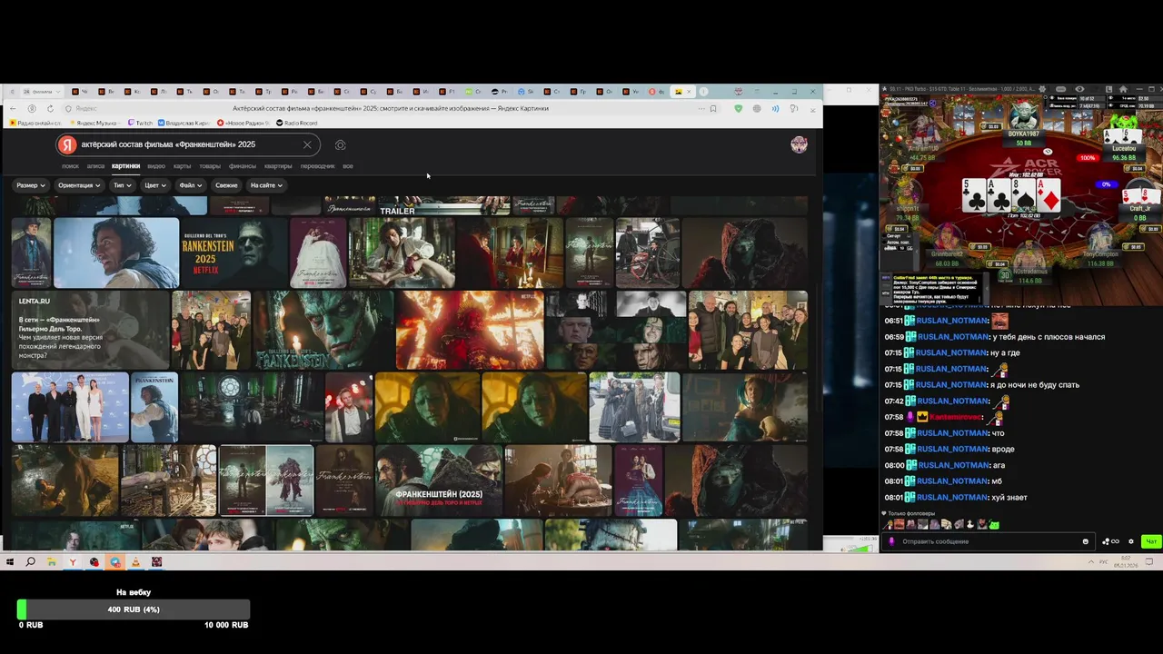Open File Explorer from taskbar
This screenshot has width=1163, height=654.
(52, 562)
